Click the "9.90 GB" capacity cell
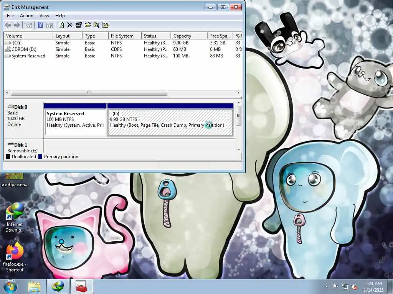The image size is (393, 294). pos(181,43)
